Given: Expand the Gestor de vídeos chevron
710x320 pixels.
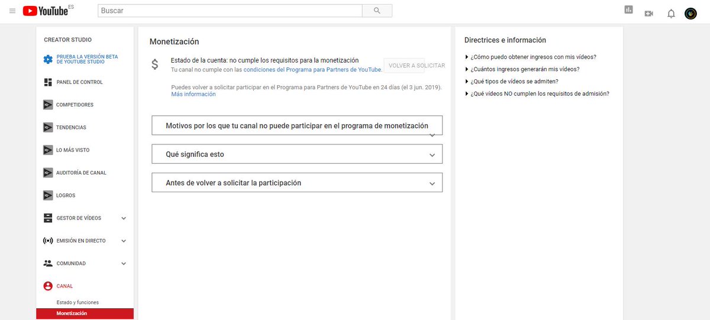Looking at the screenshot, I should [124, 218].
